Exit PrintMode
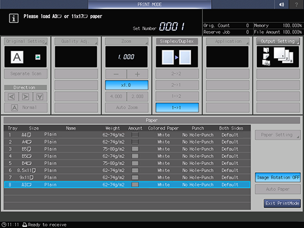Image resolution: width=304 pixels, height=228 pixels. pyautogui.click(x=282, y=203)
